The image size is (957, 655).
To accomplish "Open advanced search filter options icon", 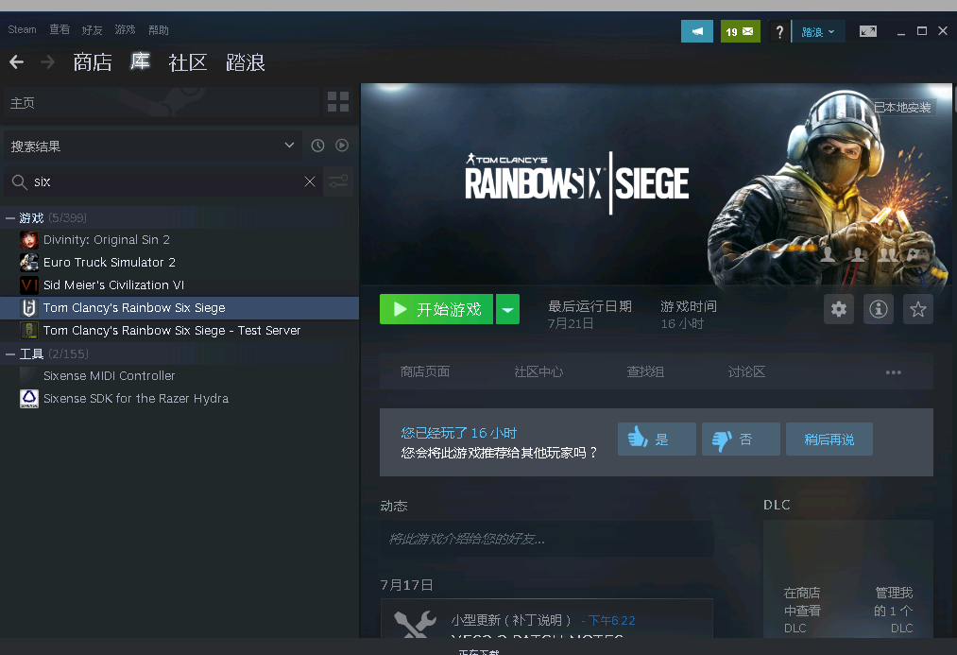I will (x=338, y=181).
